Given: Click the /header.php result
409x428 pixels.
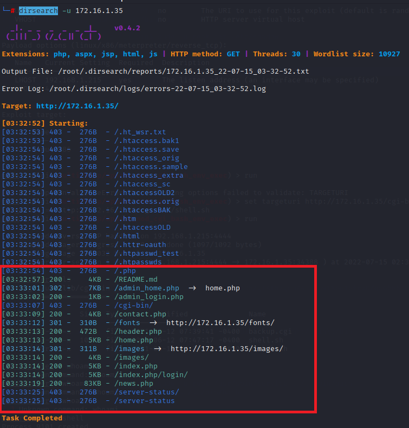Looking at the screenshot, I should click(138, 332).
